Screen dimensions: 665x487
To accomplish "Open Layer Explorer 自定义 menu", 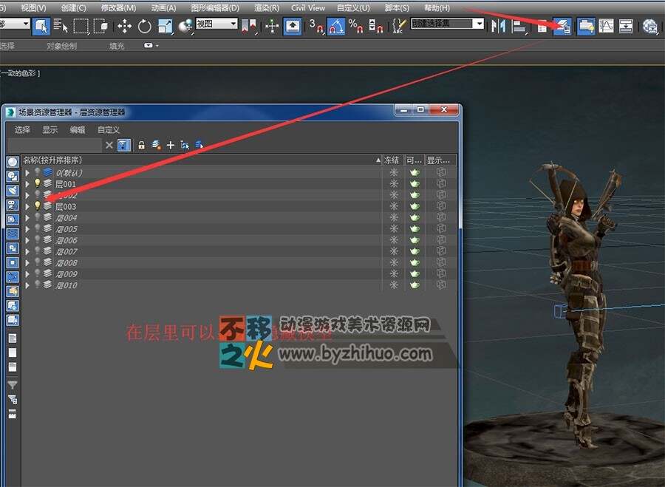I will click(109, 130).
